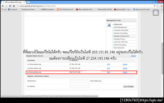The image size is (164, 103).
Task: Click the IP Address input field
Action: coord(80,86)
